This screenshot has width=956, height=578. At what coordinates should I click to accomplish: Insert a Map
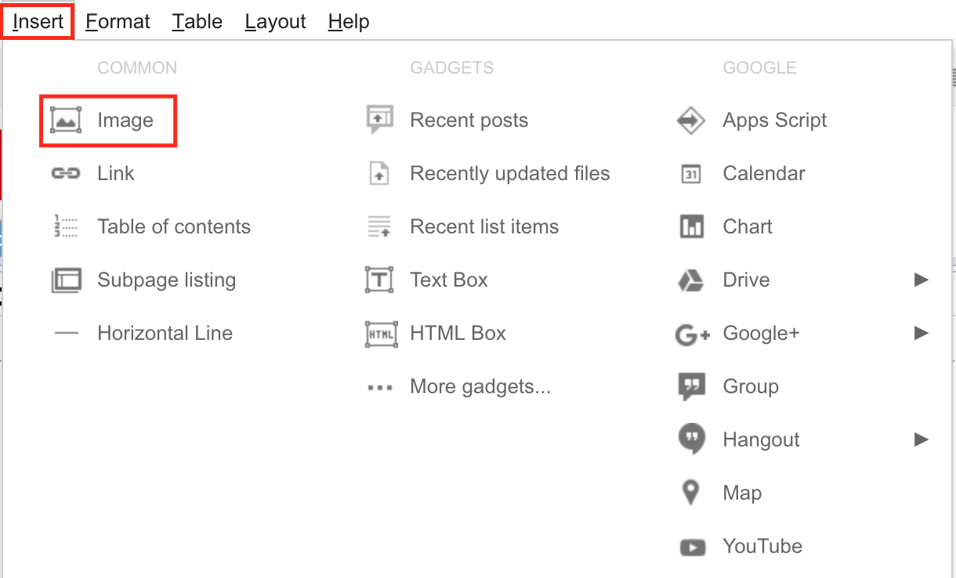pyautogui.click(x=742, y=493)
